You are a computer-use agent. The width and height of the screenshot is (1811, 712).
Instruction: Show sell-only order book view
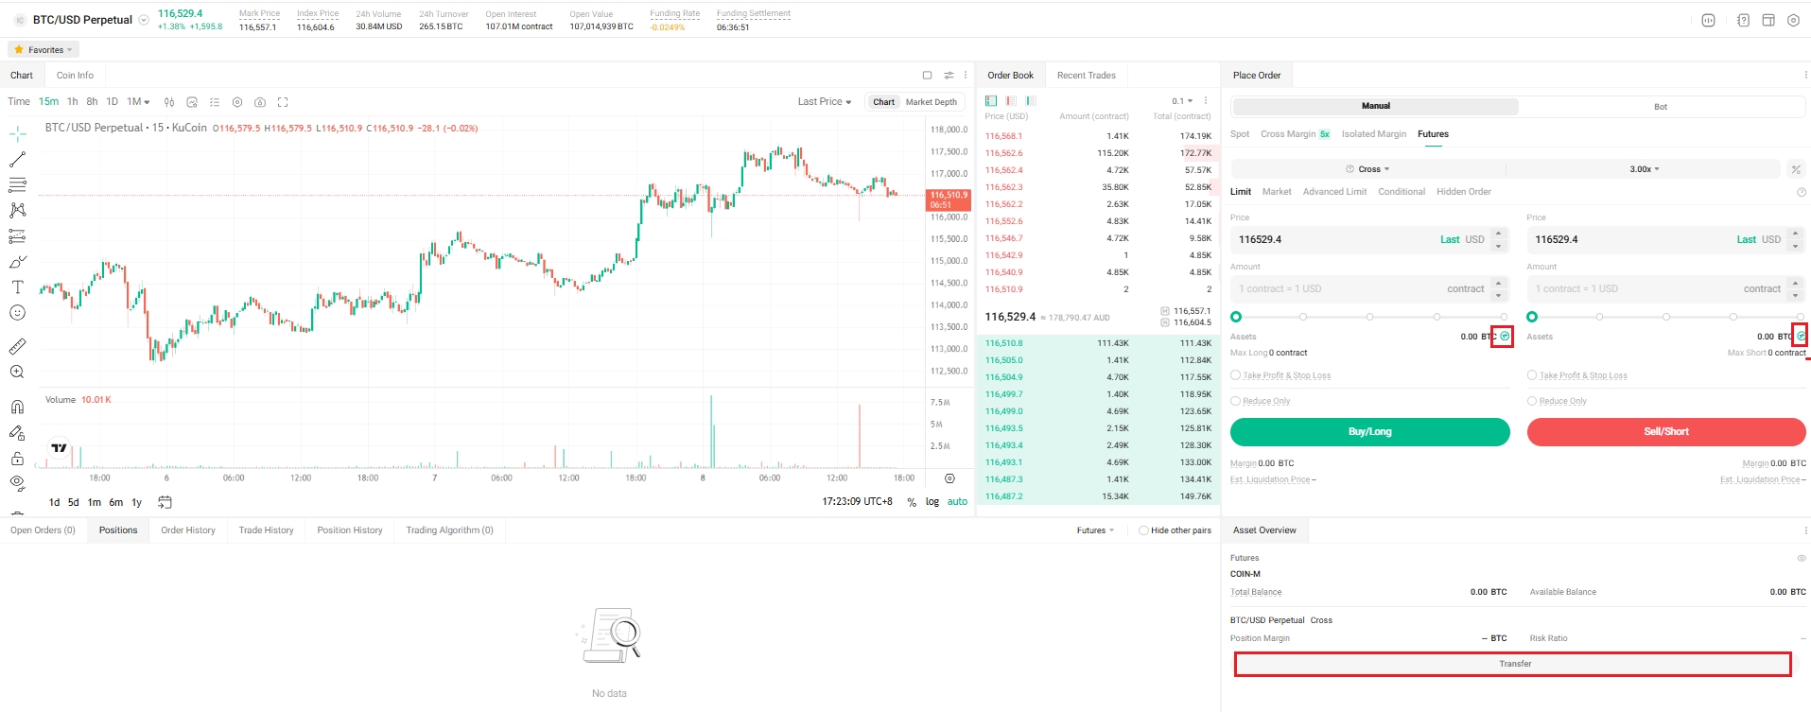coord(1011,101)
